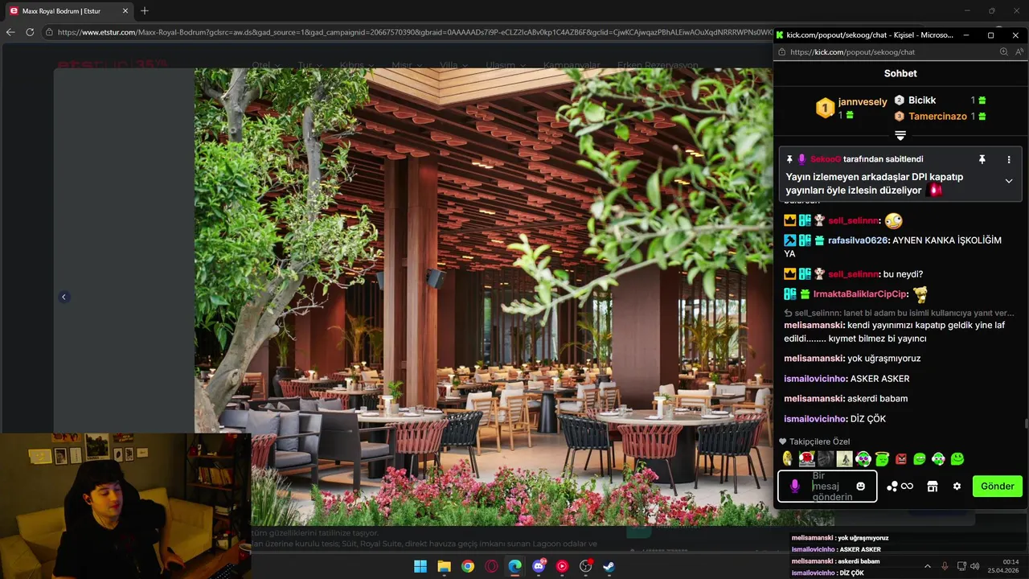Click the infinity symbol in the chat toolbar
Viewport: 1029px width, 579px height.
[x=908, y=487]
